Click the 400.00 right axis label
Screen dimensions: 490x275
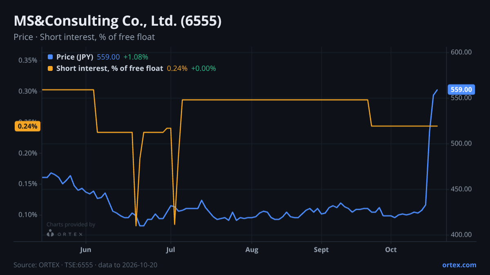pyautogui.click(x=461, y=235)
